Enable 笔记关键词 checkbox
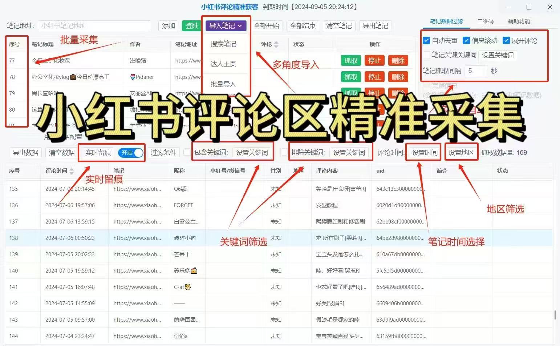The height and width of the screenshot is (346, 560). pos(427,55)
